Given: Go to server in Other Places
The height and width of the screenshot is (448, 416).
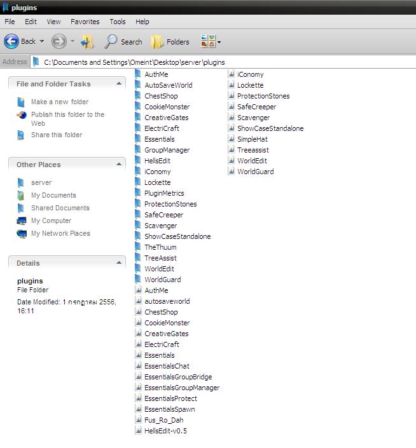Looking at the screenshot, I should tap(41, 182).
